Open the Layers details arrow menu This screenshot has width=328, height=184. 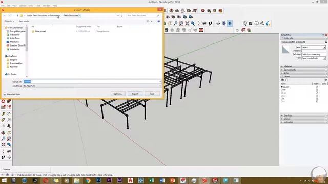point(326,80)
